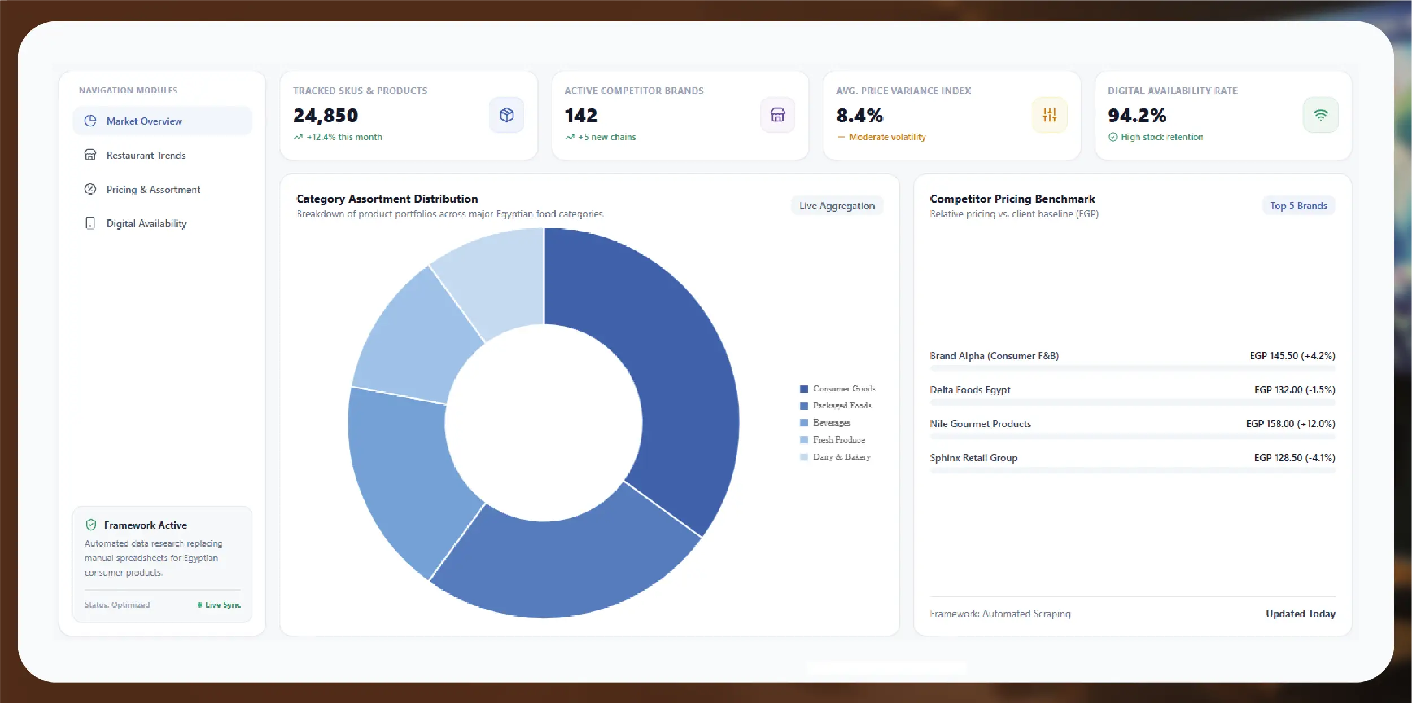Click the store icon in Competitor Brands card
The image size is (1412, 704).
(777, 115)
